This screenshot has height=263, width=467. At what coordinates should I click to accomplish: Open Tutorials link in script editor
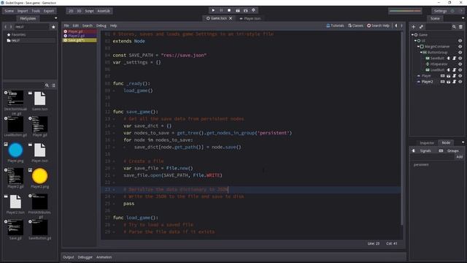tap(336, 26)
